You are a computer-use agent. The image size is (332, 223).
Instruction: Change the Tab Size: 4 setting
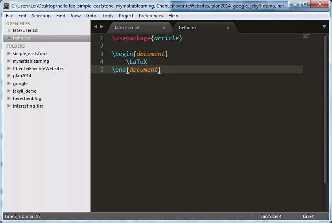tap(271, 216)
